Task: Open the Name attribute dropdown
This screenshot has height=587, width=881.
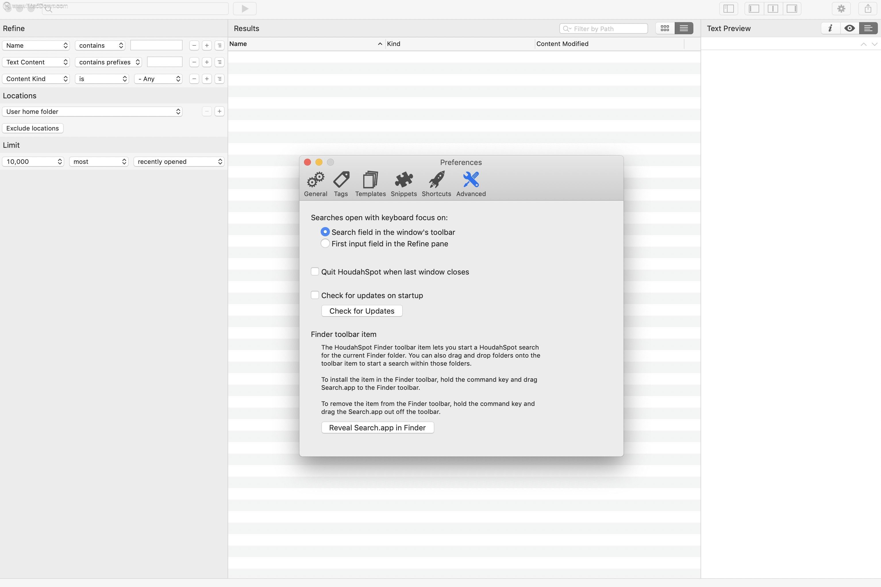Action: click(x=36, y=46)
